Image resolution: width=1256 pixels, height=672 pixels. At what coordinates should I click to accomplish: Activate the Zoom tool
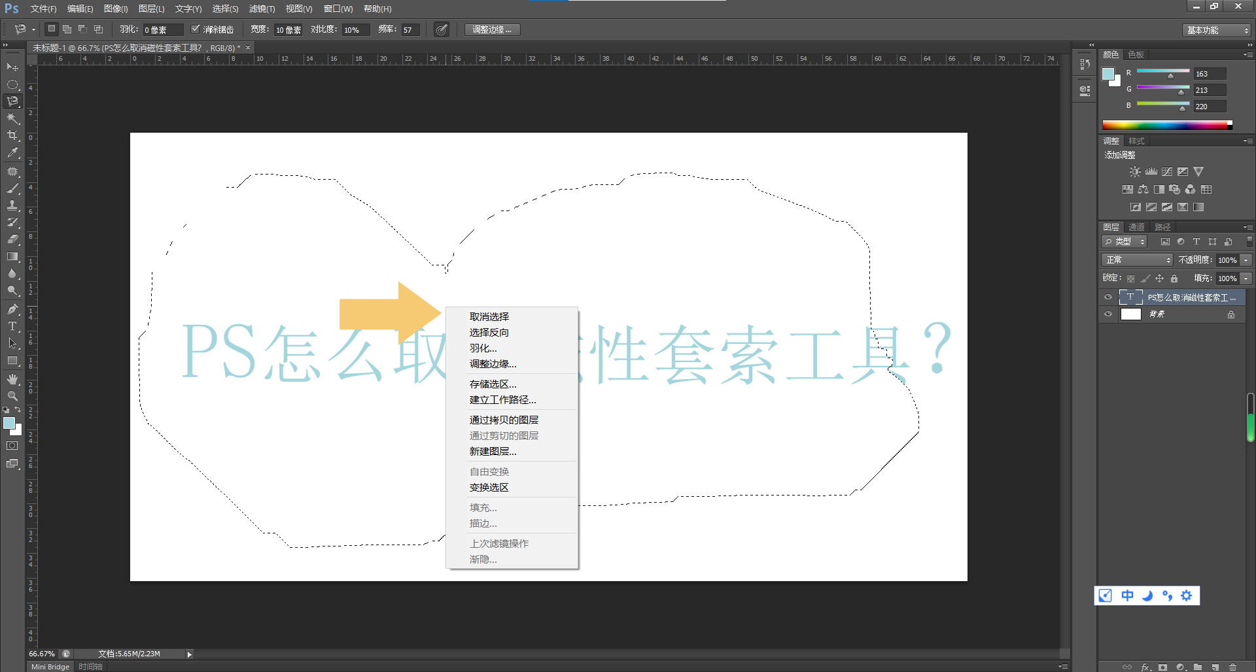point(12,394)
